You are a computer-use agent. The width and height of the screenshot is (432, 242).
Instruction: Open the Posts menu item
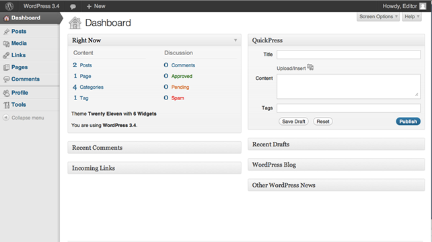pyautogui.click(x=30, y=32)
